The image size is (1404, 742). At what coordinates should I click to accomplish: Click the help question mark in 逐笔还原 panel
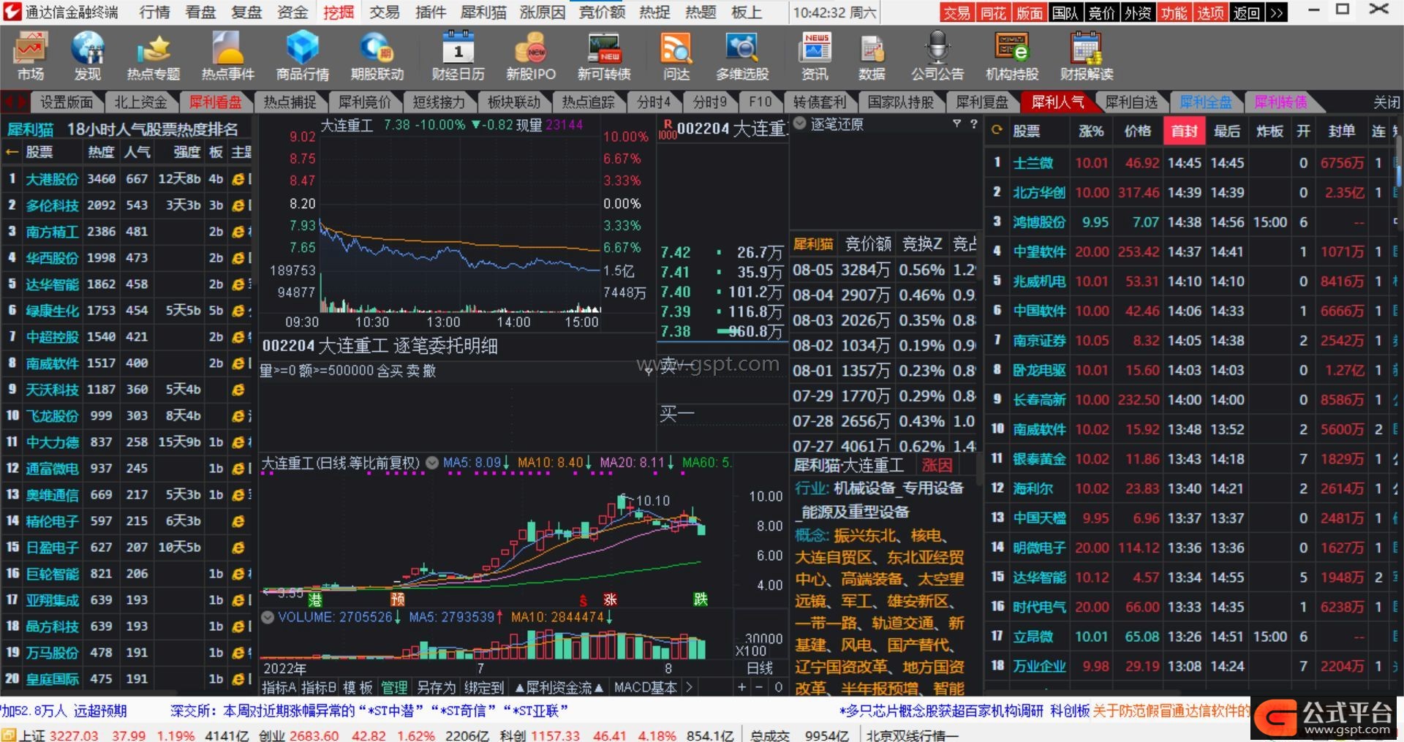pyautogui.click(x=973, y=124)
